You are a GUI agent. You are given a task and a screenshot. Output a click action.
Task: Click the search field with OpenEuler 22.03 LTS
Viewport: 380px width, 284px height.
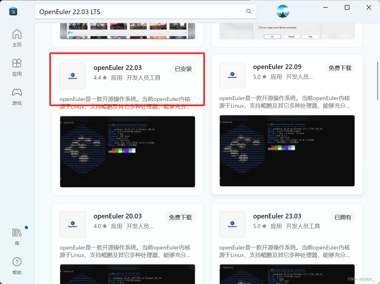[x=146, y=12]
